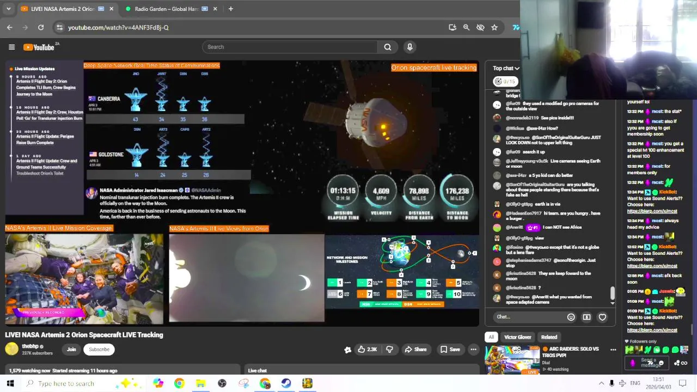Screen dimensions: 697x392
Task: Open Windows Start menu
Action: point(10,383)
